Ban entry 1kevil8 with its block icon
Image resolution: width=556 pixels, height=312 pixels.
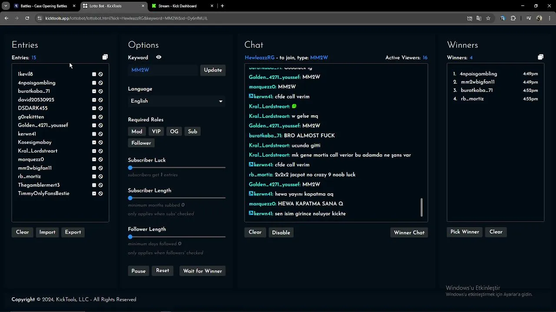pyautogui.click(x=100, y=74)
